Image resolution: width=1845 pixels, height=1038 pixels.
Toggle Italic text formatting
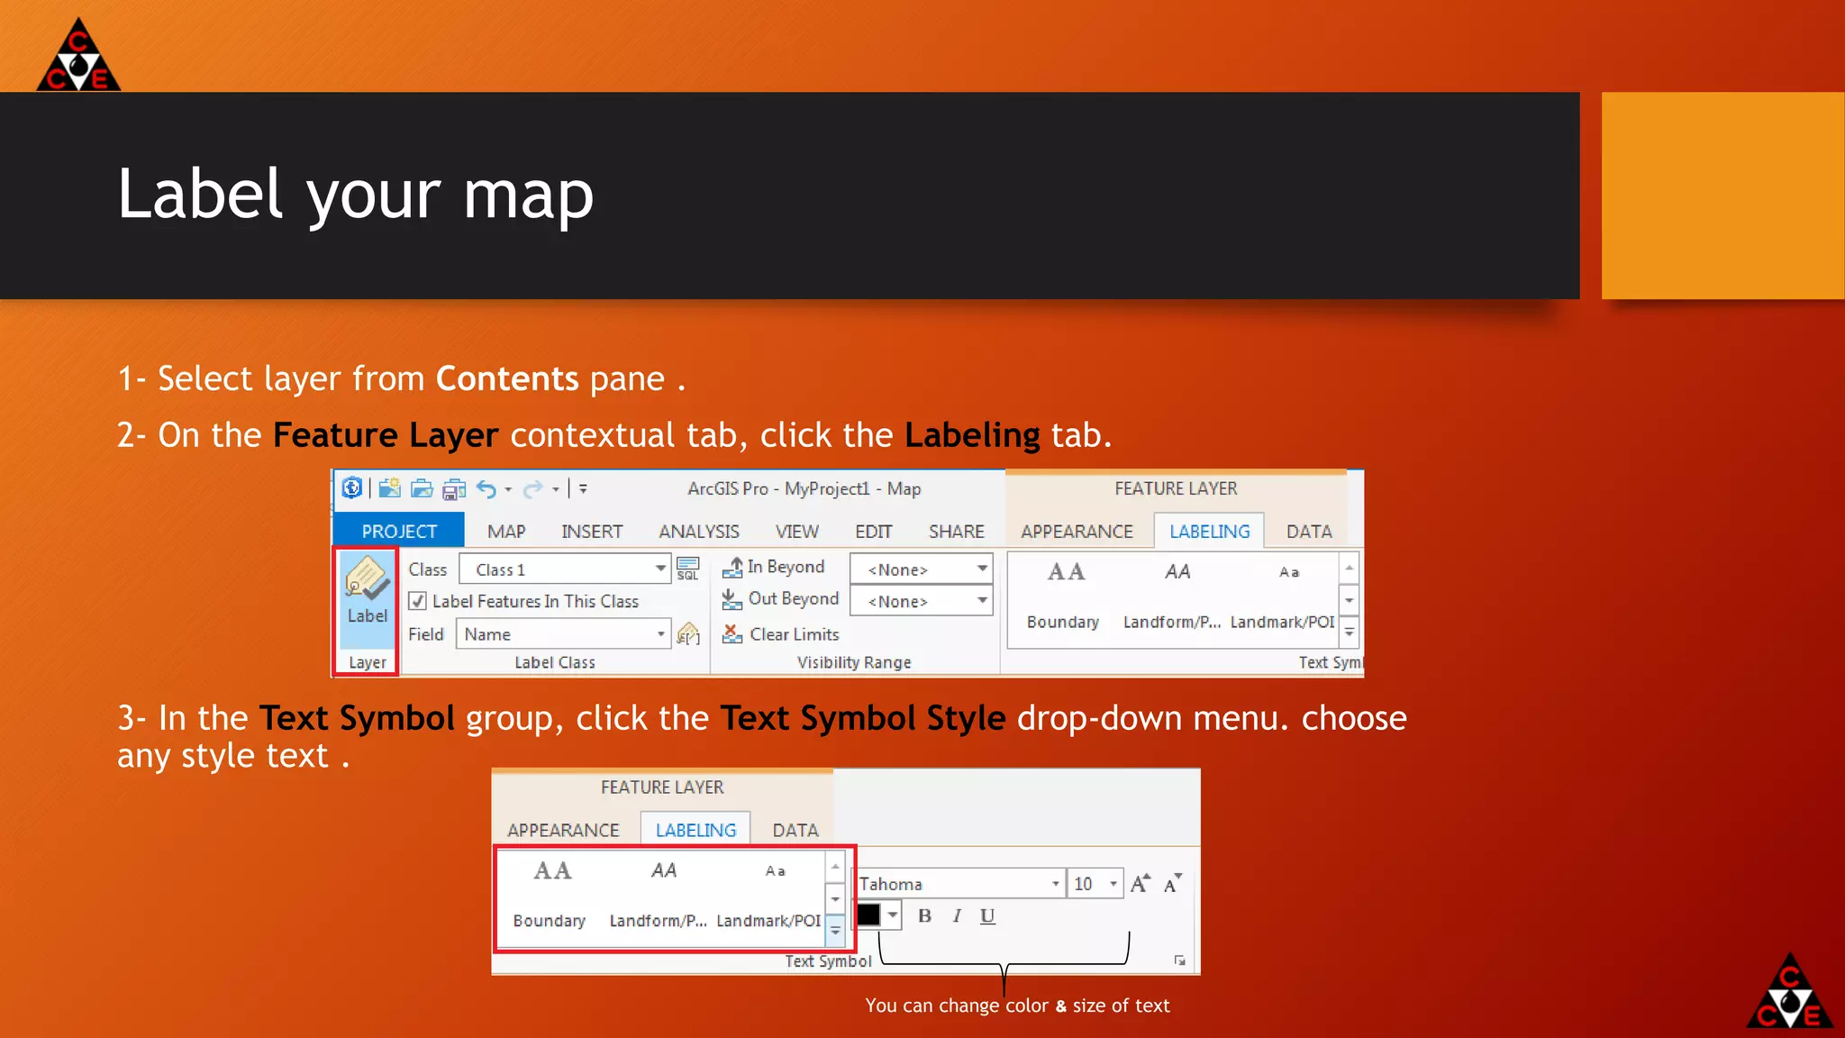coord(957,915)
